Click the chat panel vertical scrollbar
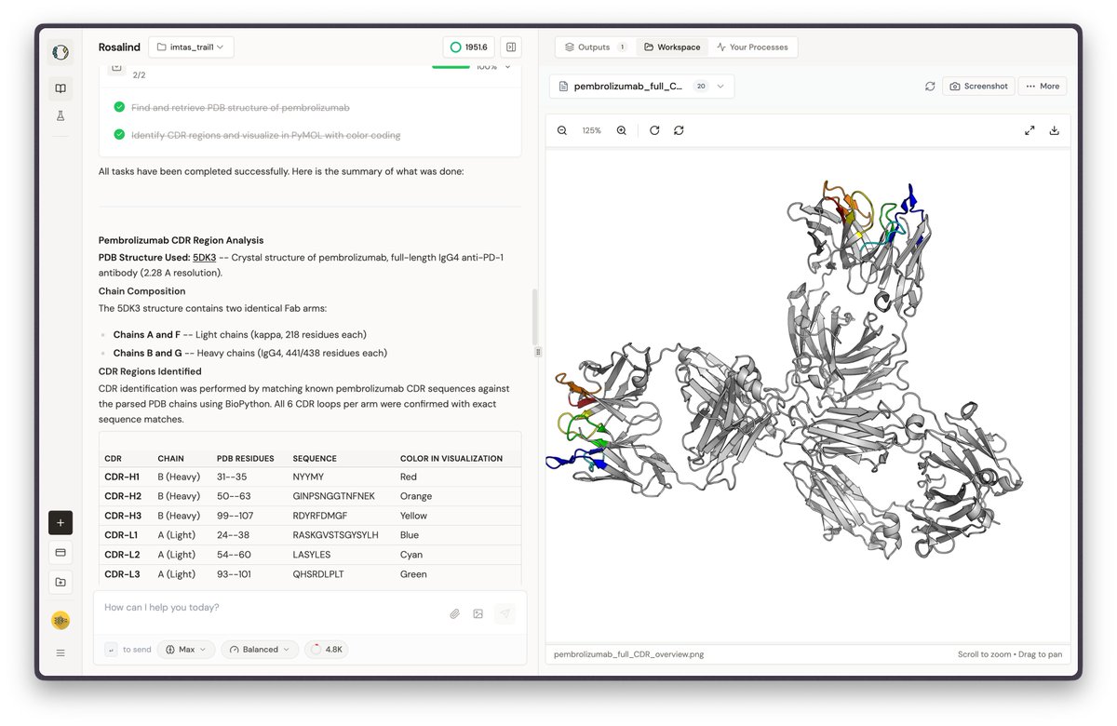This screenshot has width=1117, height=726. 534,316
